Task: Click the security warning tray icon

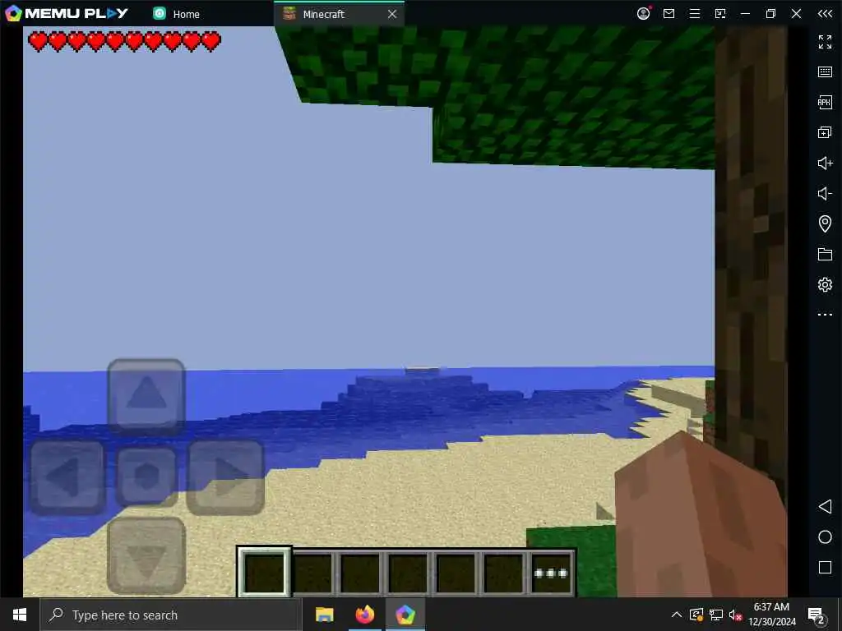Action: (696, 615)
